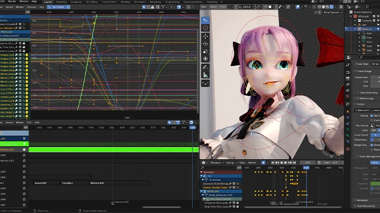380x213 pixels.
Task: Switch viewport to rendered shading mode
Action: [x=331, y=7]
